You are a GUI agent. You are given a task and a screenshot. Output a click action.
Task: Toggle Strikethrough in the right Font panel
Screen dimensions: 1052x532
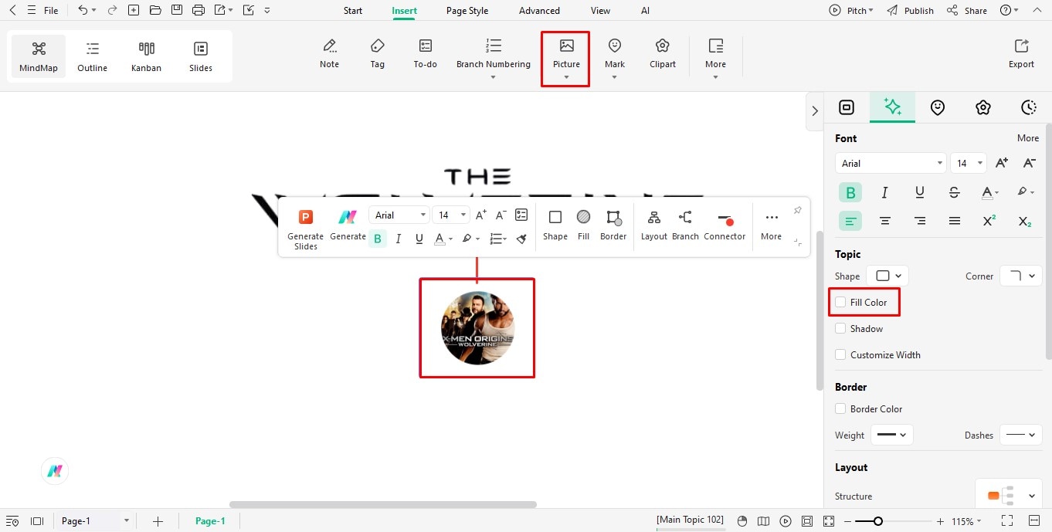tap(955, 192)
